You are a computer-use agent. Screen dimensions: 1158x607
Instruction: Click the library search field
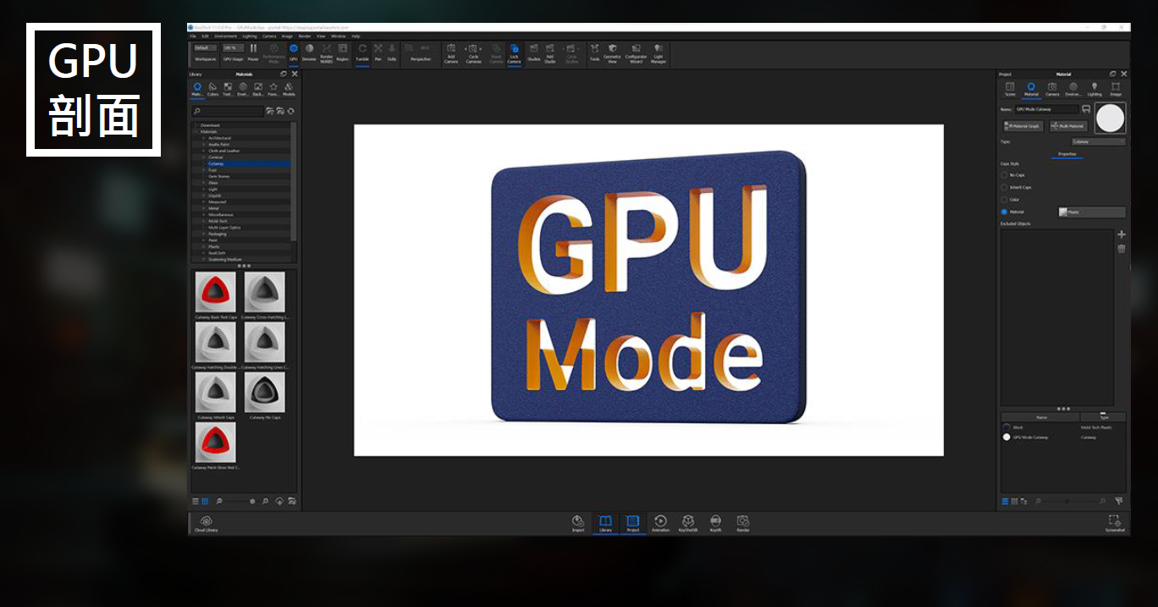227,111
